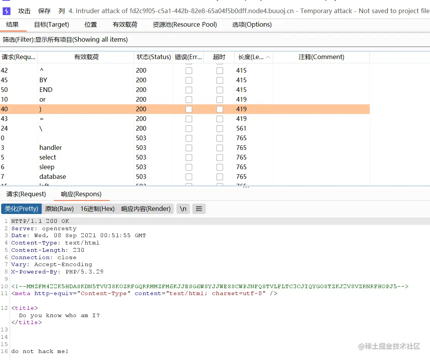Open the 有效载荷 (Payloads) tab
Screen dimensions: 430x360
click(x=125, y=25)
